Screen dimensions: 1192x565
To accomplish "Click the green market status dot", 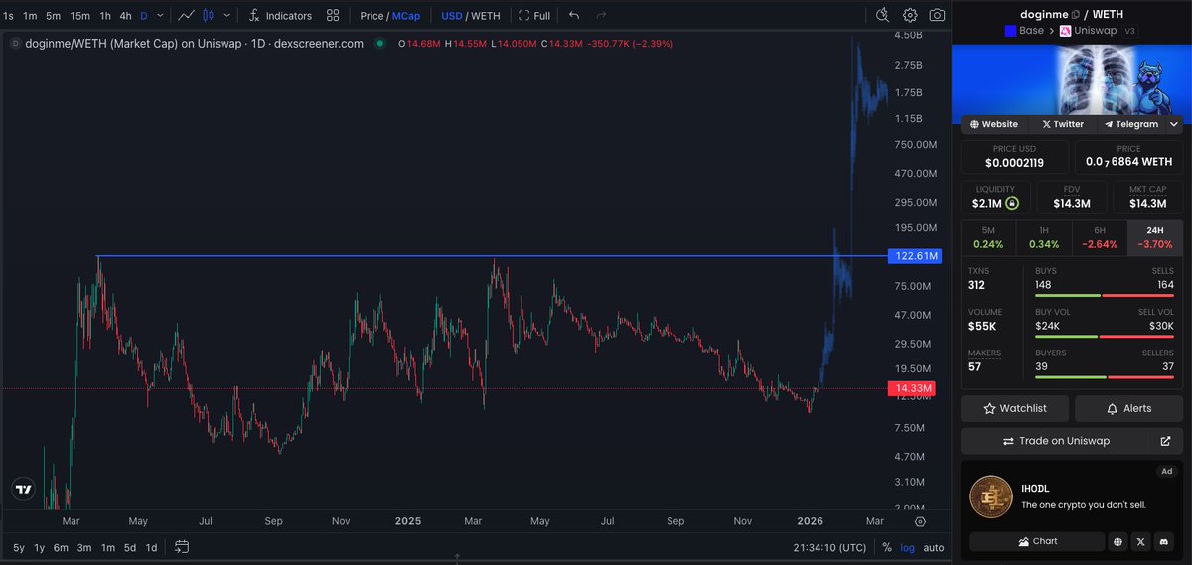I will click(378, 44).
